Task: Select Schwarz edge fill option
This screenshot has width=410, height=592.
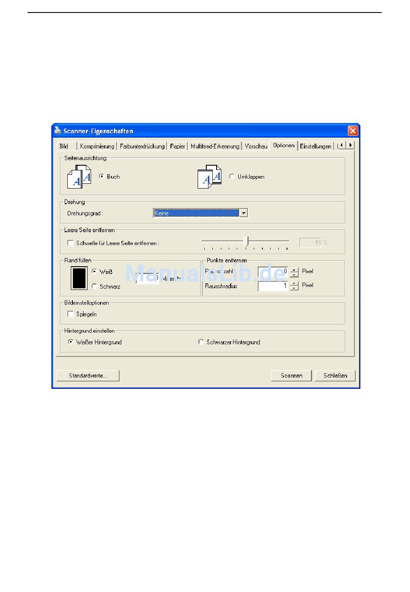Action: [95, 286]
